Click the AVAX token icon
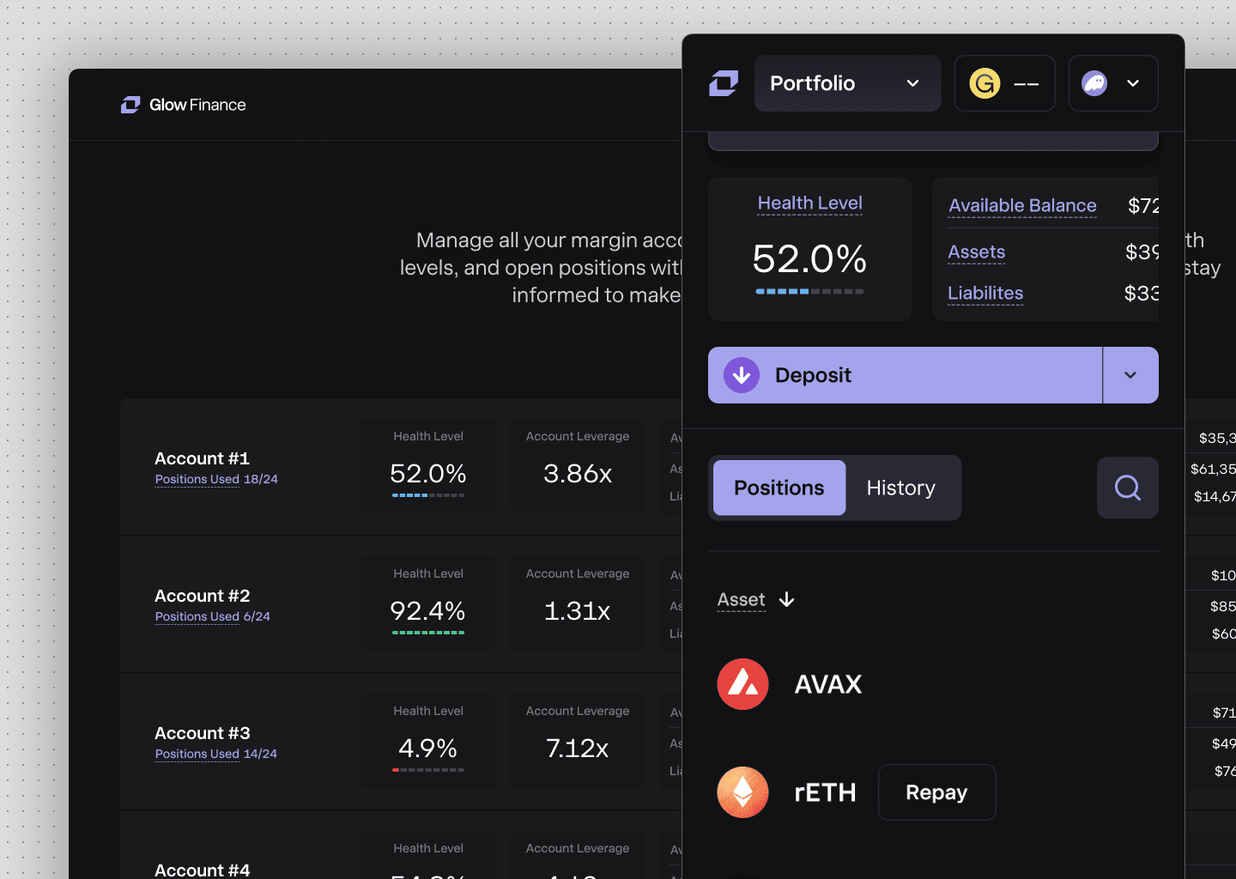Image resolution: width=1236 pixels, height=879 pixels. (x=742, y=684)
